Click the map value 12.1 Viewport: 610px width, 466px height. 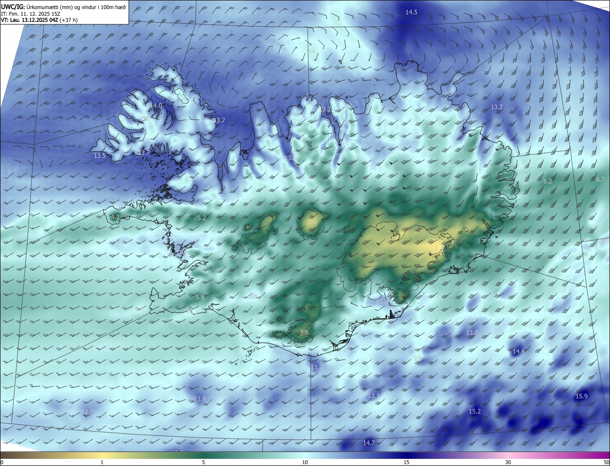88,412
